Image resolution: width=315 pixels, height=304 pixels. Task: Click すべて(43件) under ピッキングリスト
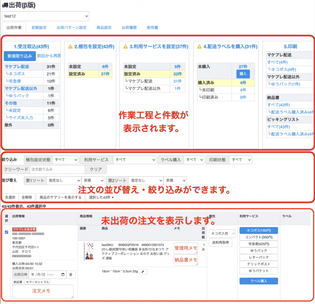279,127
